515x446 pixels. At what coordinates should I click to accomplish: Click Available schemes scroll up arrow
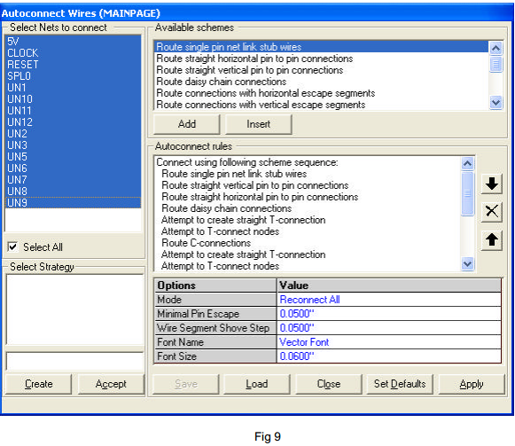[495, 48]
